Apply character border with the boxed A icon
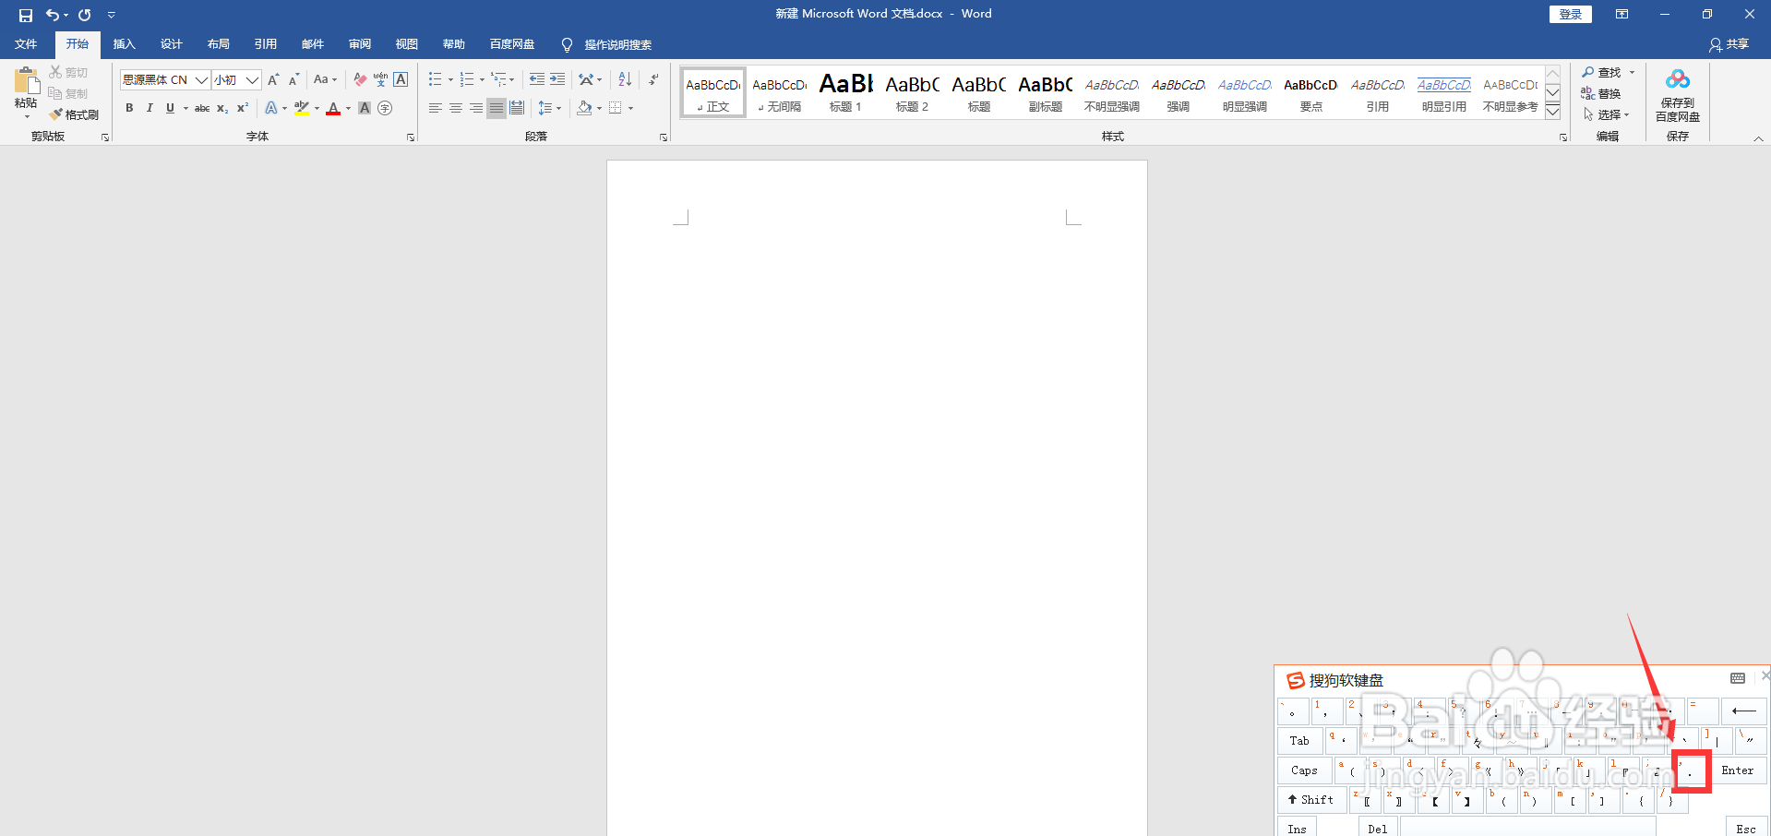Viewport: 1771px width, 836px height. pyautogui.click(x=401, y=80)
